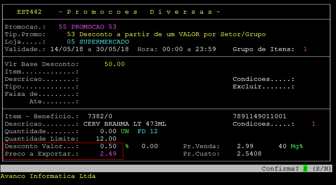Click the Confirma S input cursor
Screen dimensions: 336x185
(x=305, y=169)
